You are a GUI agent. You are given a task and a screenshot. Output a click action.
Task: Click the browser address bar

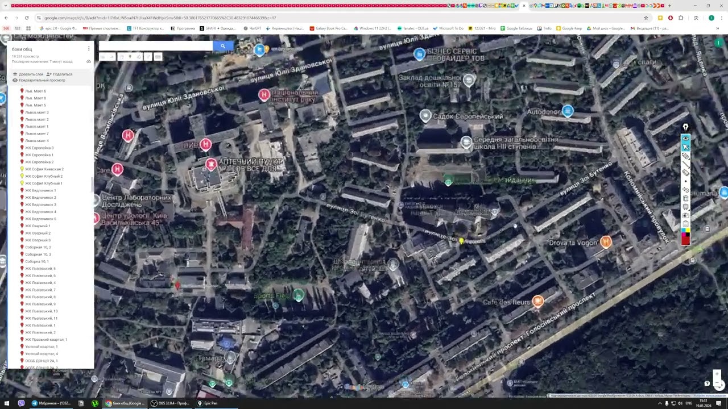pos(341,18)
